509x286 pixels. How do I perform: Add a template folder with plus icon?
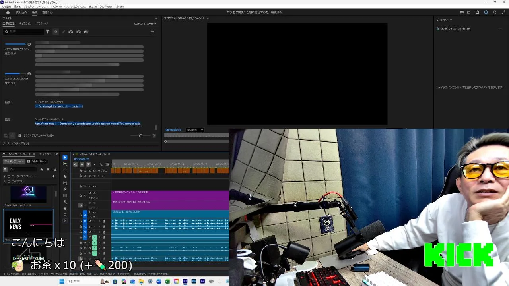point(53,176)
